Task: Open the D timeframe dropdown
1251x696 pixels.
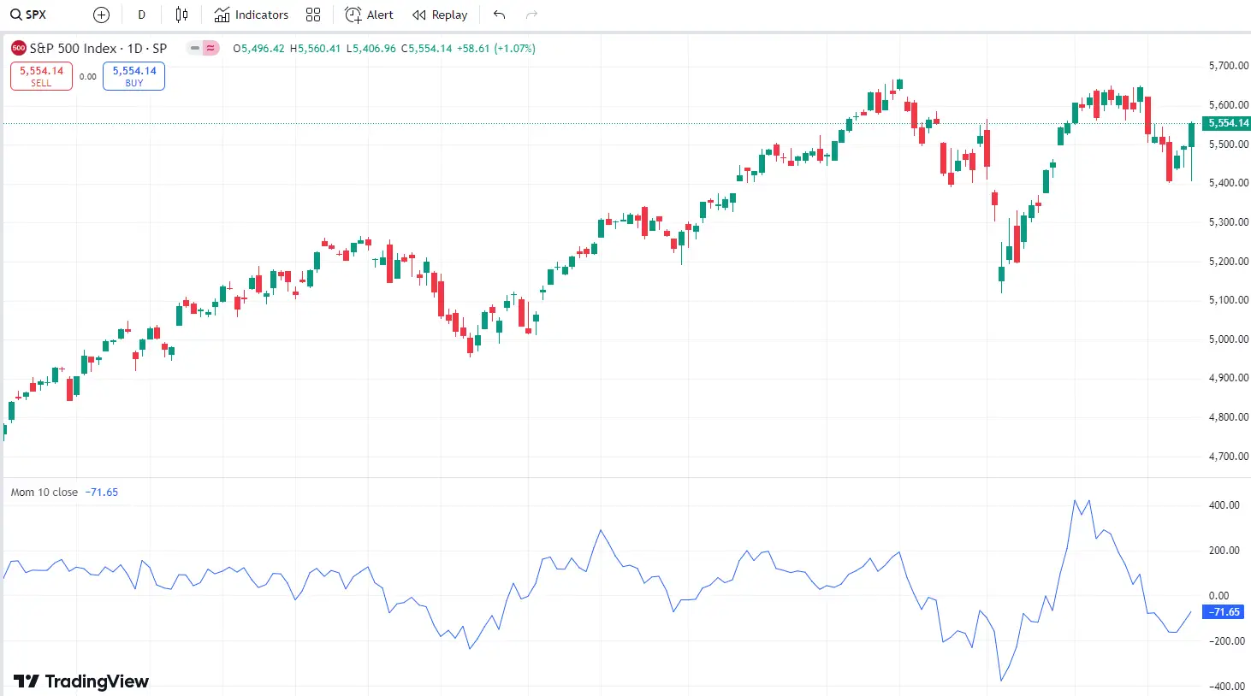Action: 141,15
